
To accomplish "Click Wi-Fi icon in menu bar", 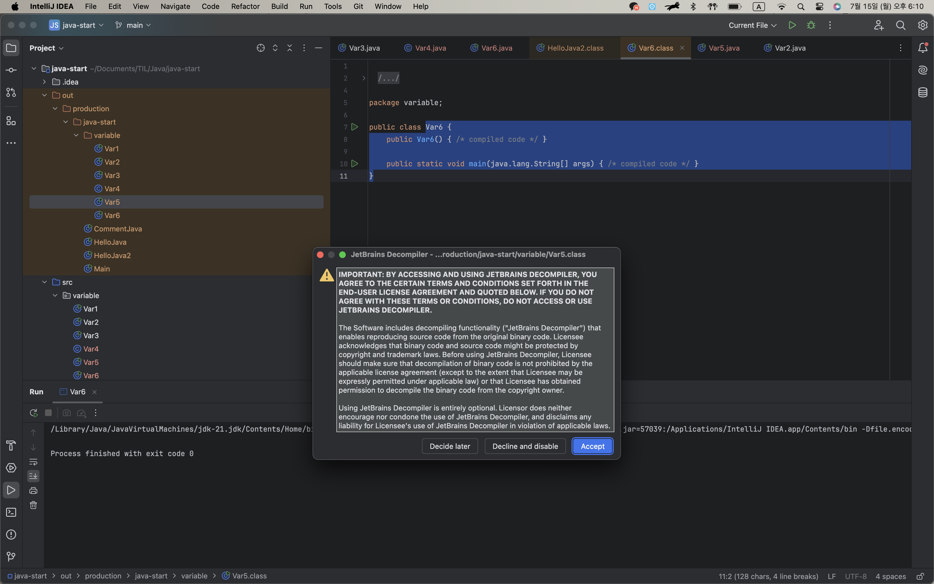I will (781, 6).
